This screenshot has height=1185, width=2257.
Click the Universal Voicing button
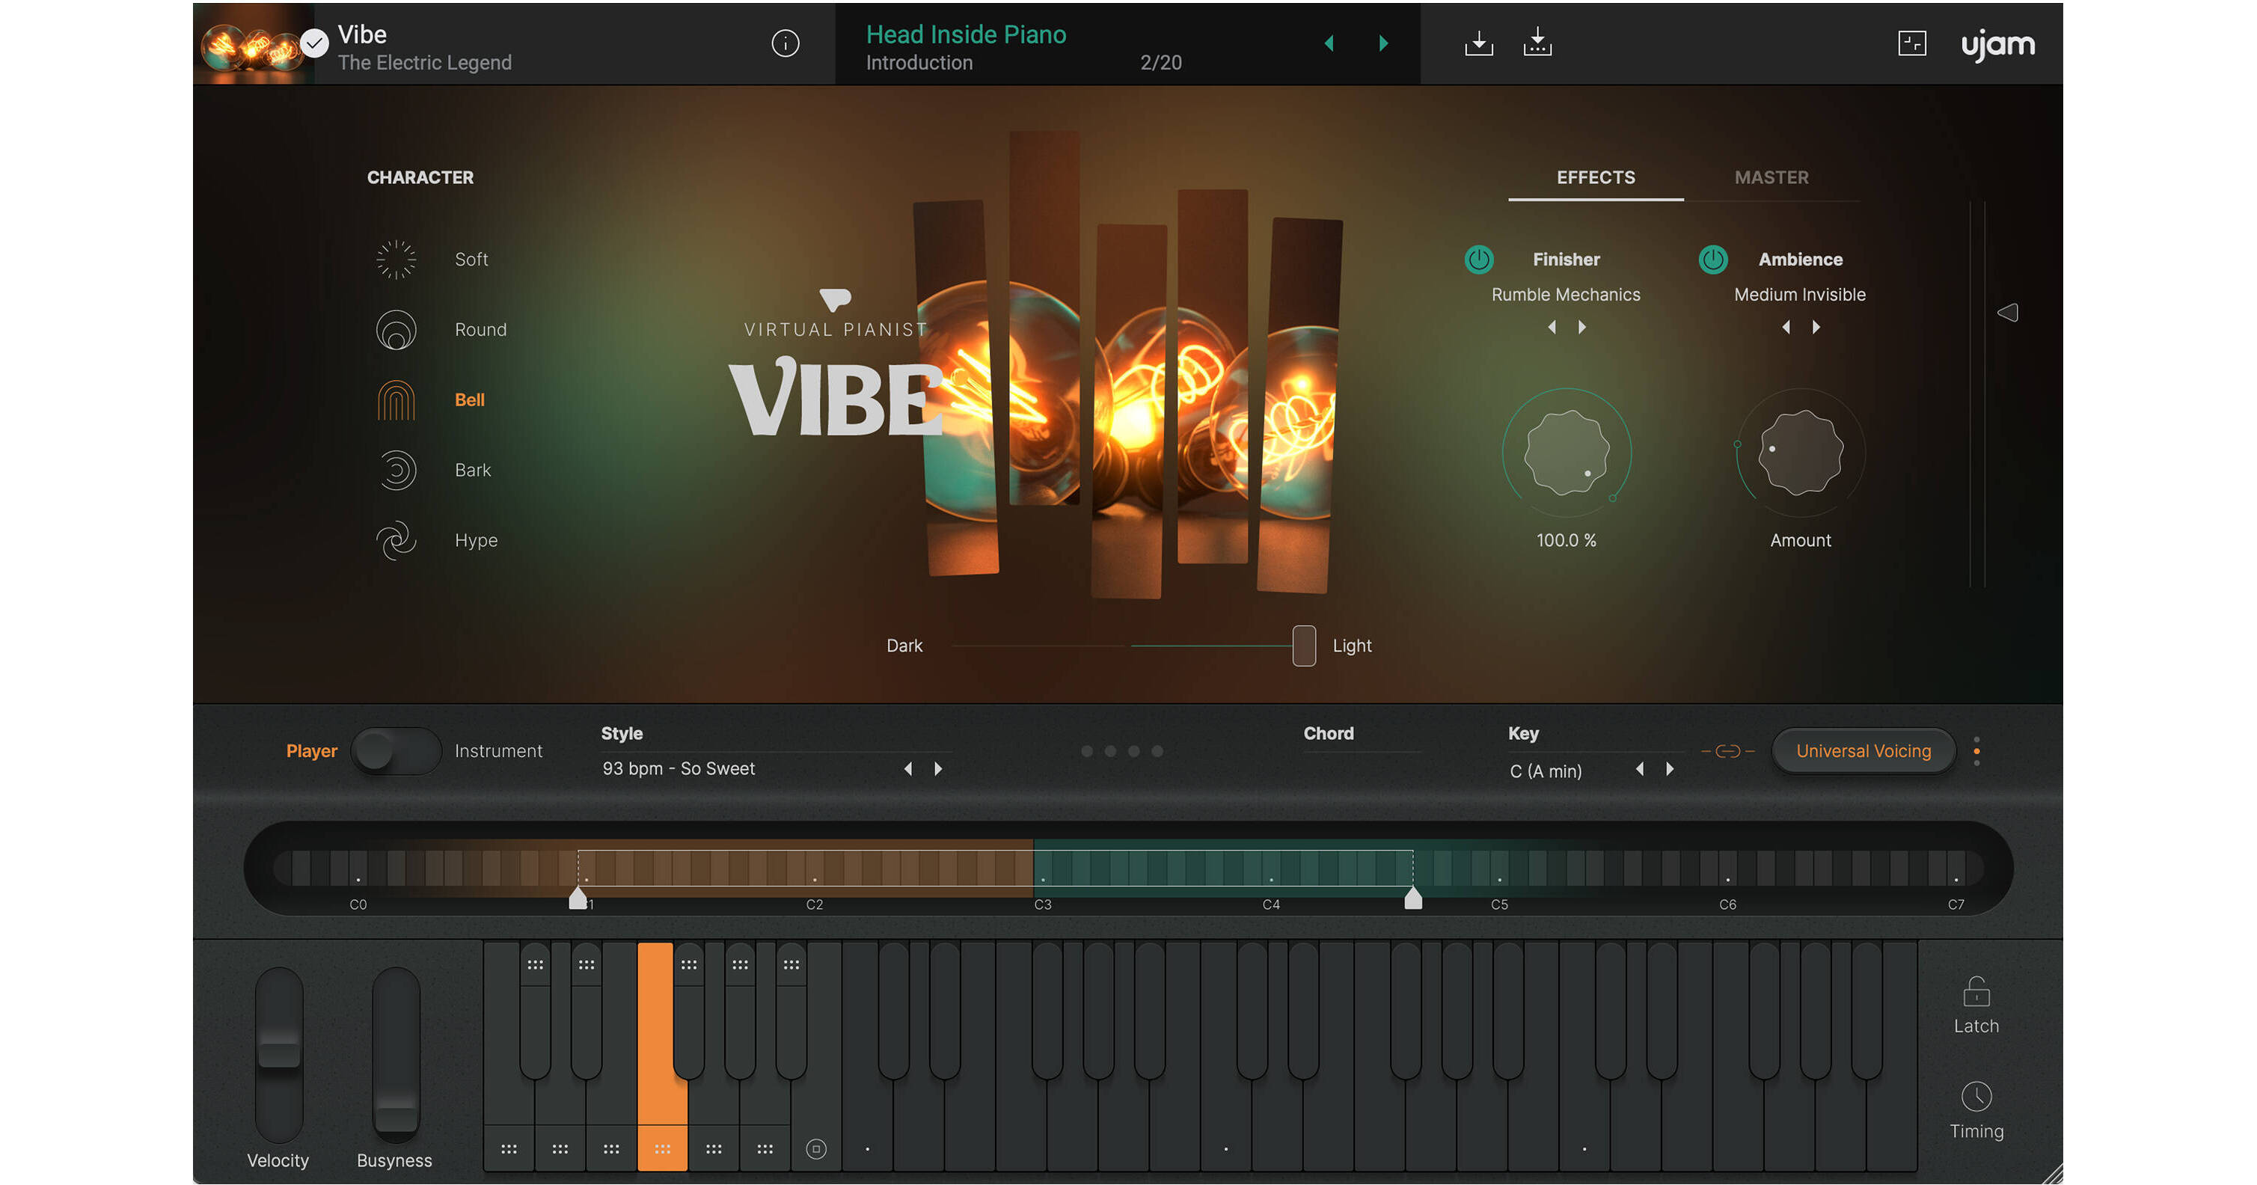tap(1864, 751)
